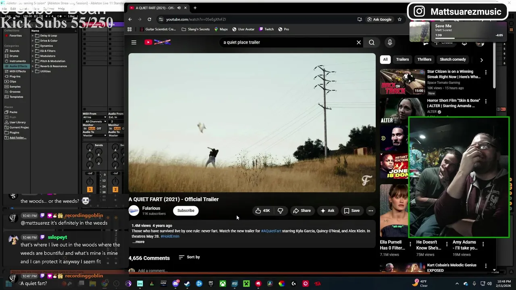Expand the Dynamics folder in Ableton

tap(33, 46)
